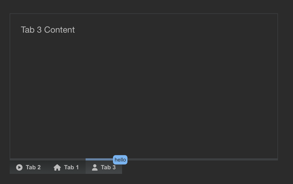Screen dimensions: 293x184
Task: Select the Tab 3 label text
Action: 108,167
